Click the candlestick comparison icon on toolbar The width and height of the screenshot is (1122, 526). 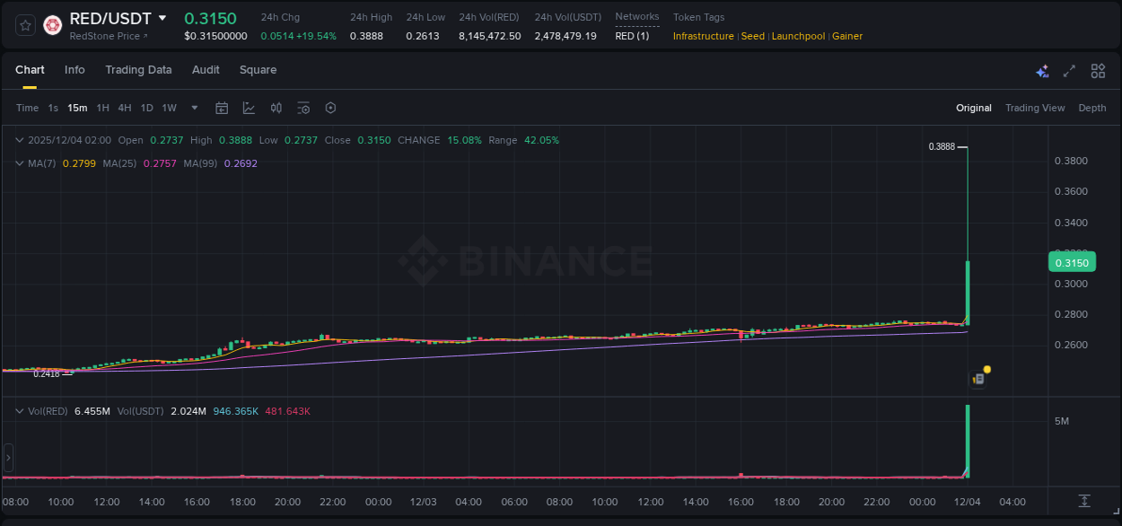(276, 108)
